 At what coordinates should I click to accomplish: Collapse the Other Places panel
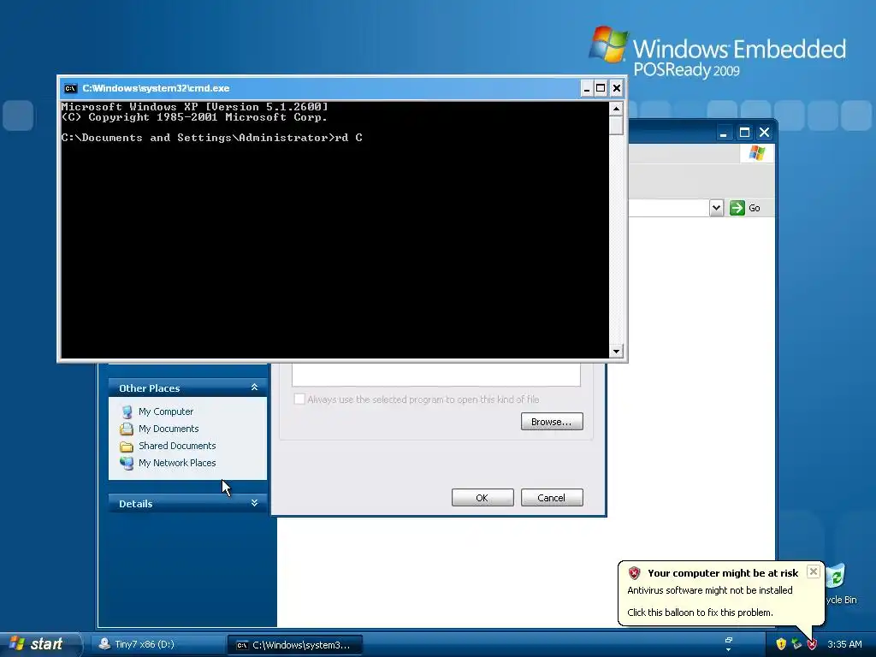(254, 388)
